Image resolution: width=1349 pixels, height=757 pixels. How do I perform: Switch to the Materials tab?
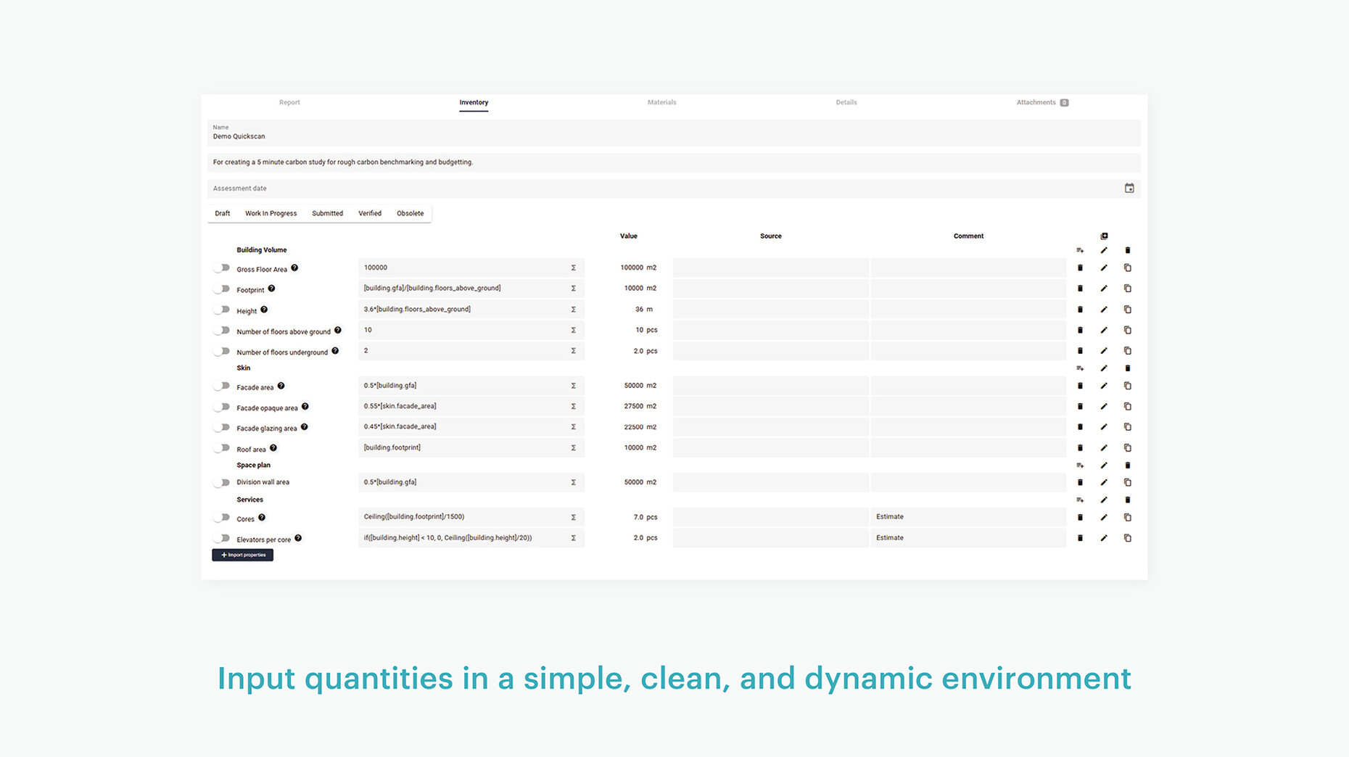(x=661, y=103)
